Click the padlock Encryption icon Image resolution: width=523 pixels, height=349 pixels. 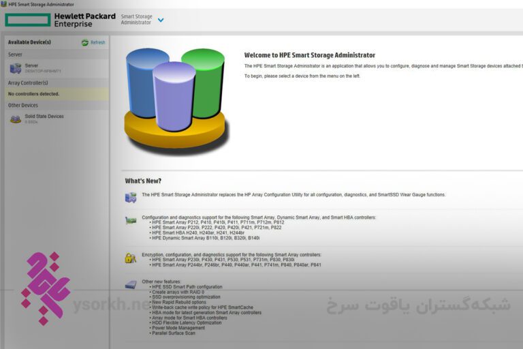point(131,258)
